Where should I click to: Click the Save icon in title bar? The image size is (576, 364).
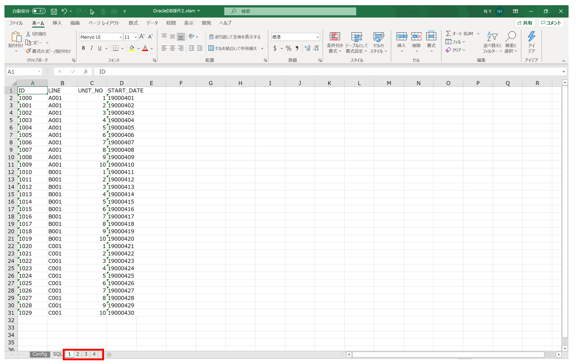54,12
